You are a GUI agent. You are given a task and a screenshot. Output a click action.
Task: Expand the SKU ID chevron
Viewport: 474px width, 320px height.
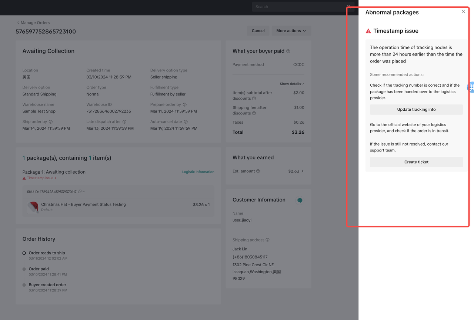point(84,191)
